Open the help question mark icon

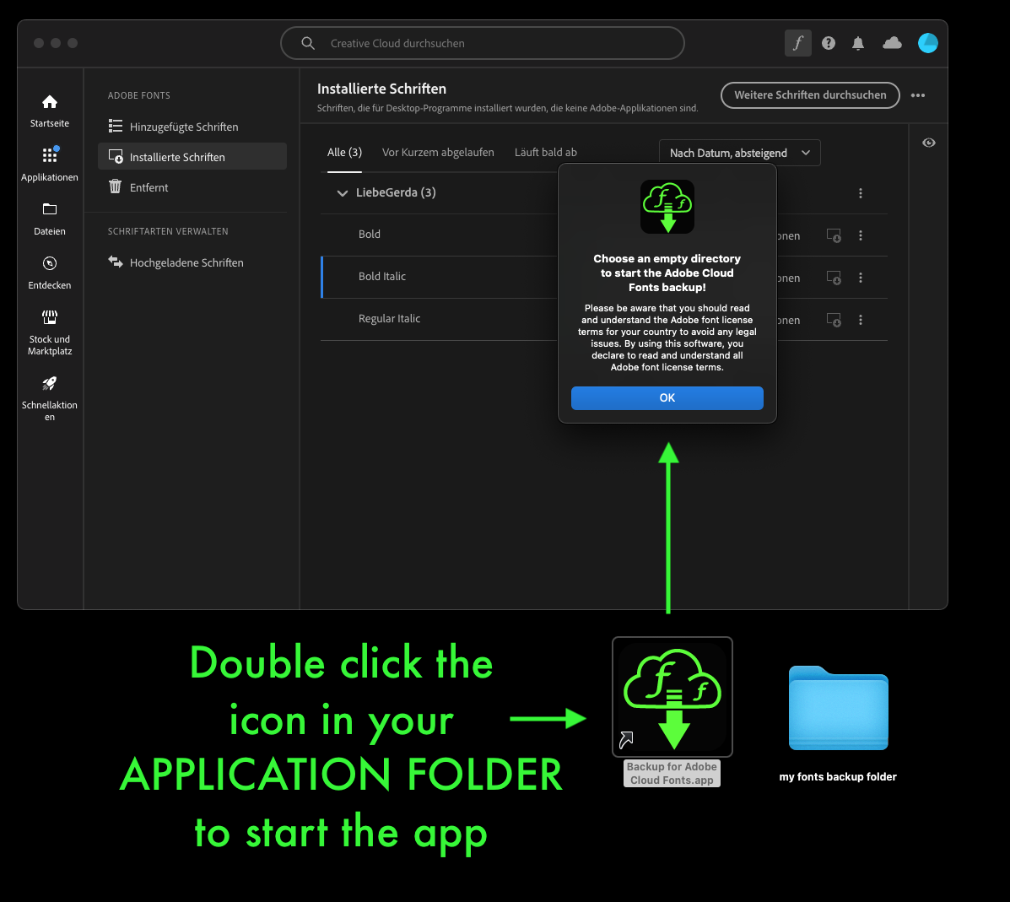coord(829,43)
